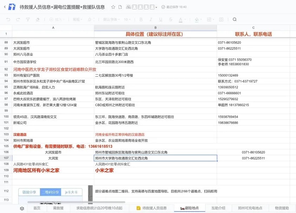The image size is (296, 213).
Task: Select cell 部分避难点地图二维码 description
Action: 155,191
